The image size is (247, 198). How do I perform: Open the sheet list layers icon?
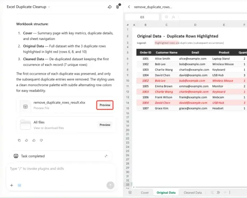(130, 193)
